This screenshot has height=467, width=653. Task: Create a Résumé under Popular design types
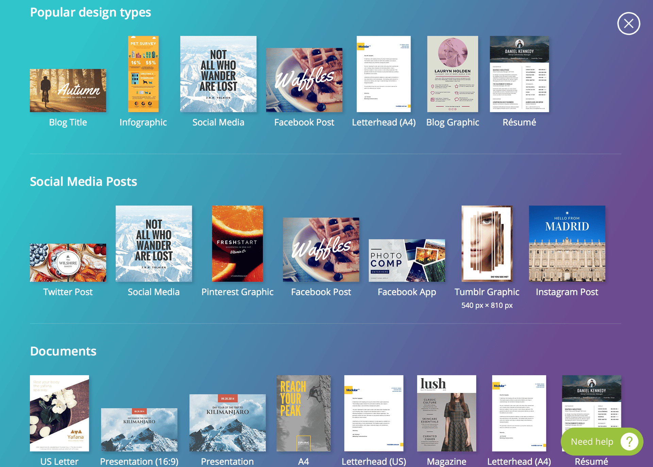[x=519, y=74]
